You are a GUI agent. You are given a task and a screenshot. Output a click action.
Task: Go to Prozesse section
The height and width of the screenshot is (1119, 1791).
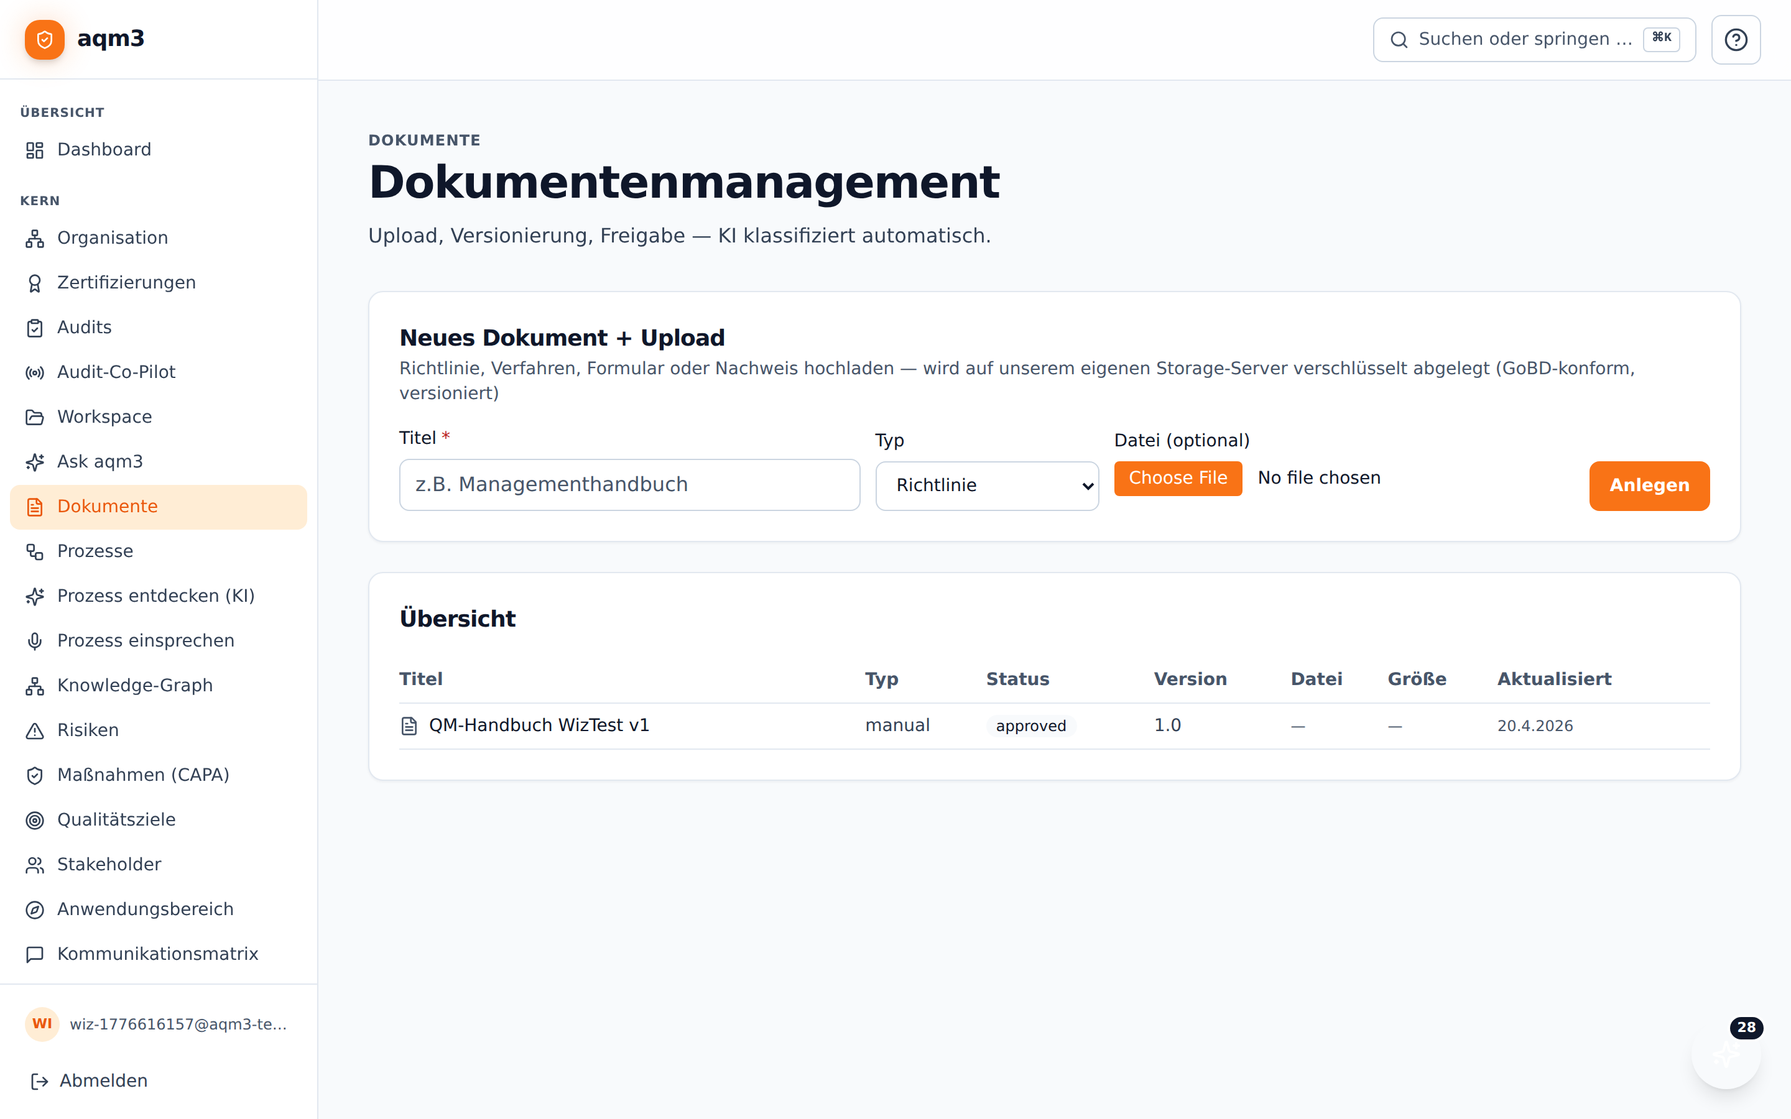pyautogui.click(x=159, y=551)
